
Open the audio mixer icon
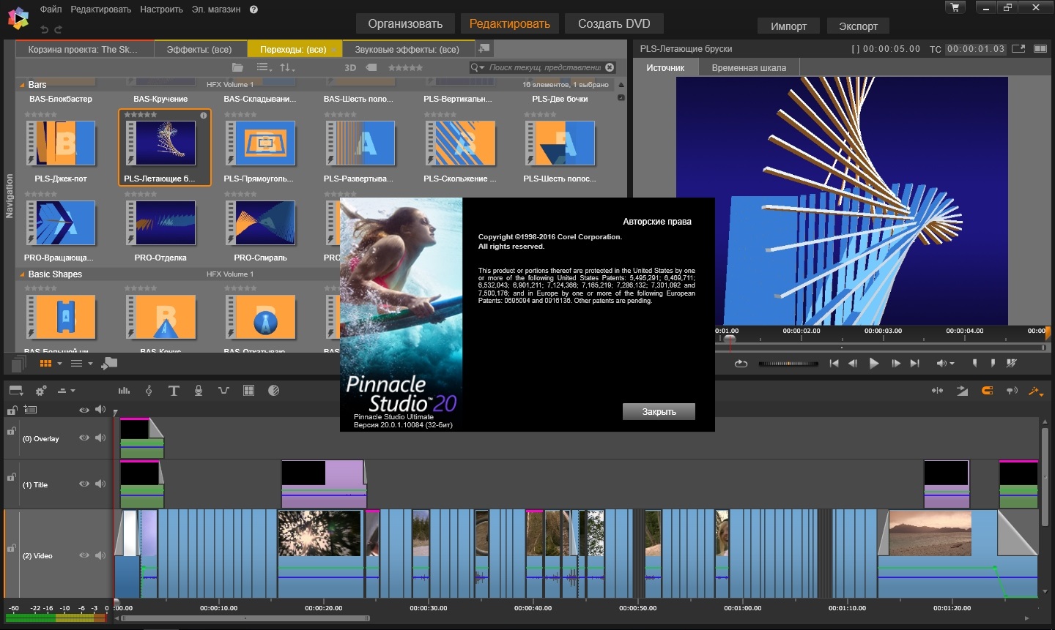[124, 391]
